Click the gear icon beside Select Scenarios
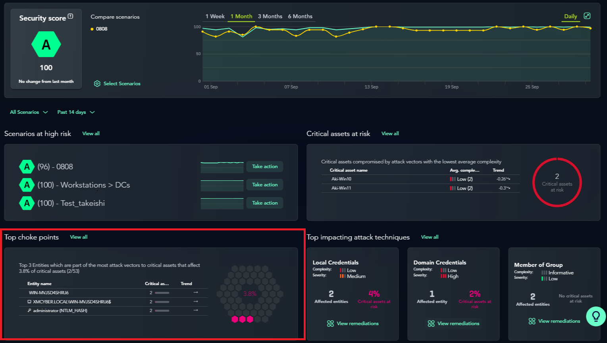607x343 pixels. click(97, 84)
